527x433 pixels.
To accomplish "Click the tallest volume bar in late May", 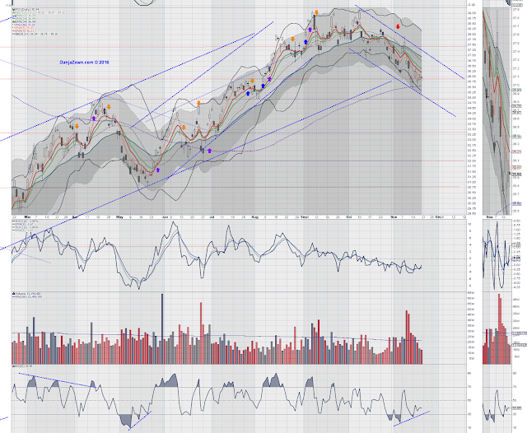I will tap(162, 328).
